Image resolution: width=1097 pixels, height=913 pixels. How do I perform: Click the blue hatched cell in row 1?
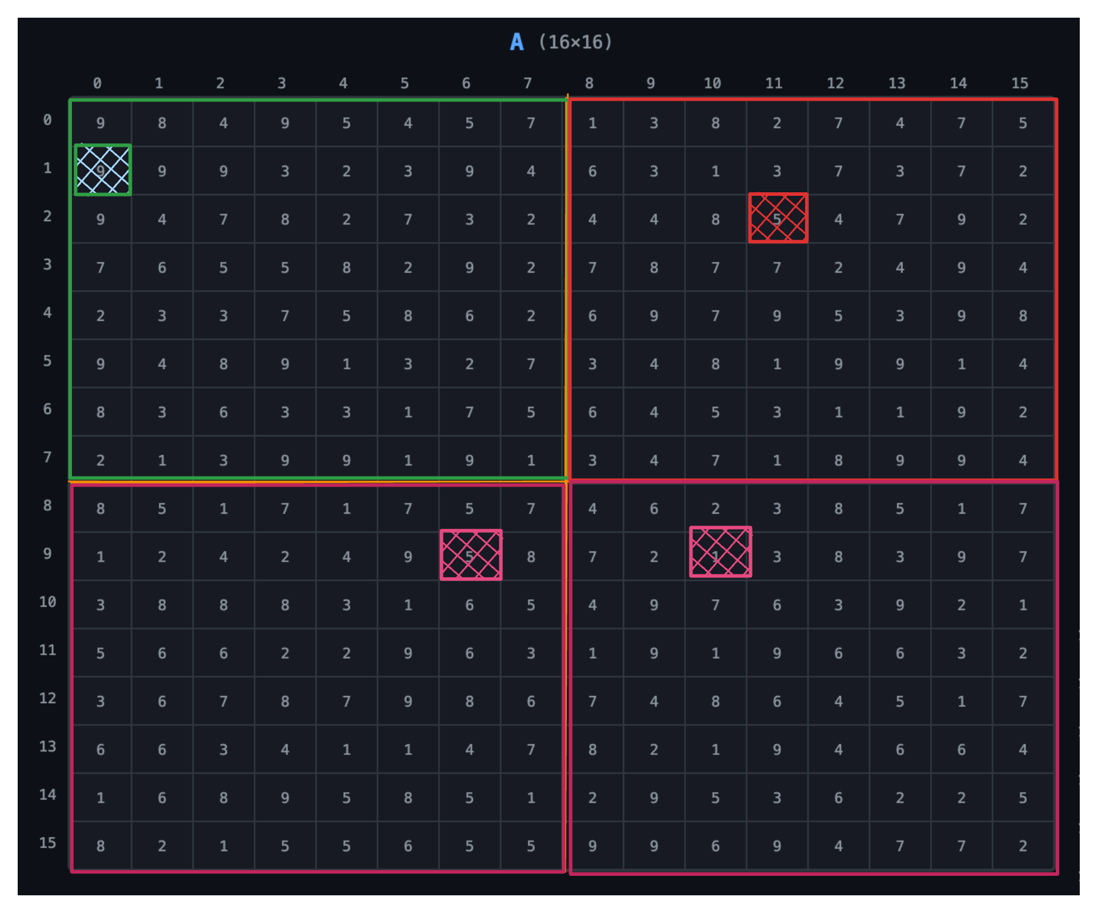click(103, 170)
